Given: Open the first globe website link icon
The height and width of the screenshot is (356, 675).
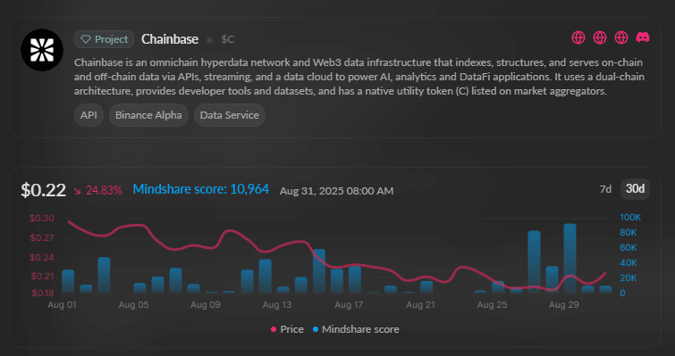Looking at the screenshot, I should pos(578,37).
